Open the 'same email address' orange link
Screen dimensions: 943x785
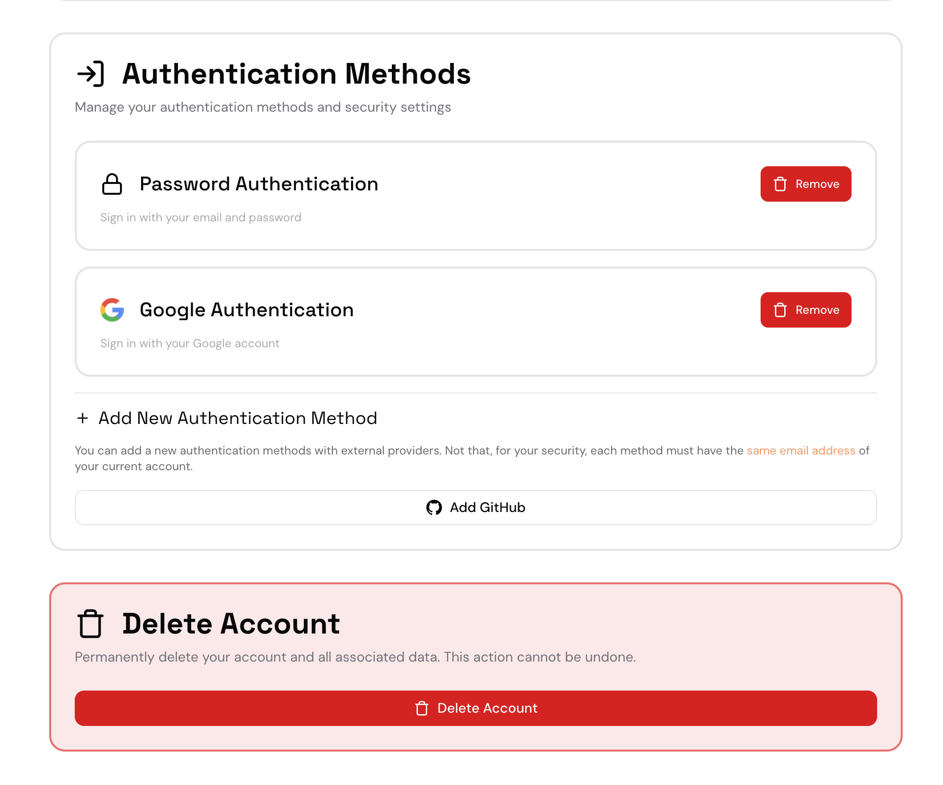click(x=801, y=451)
